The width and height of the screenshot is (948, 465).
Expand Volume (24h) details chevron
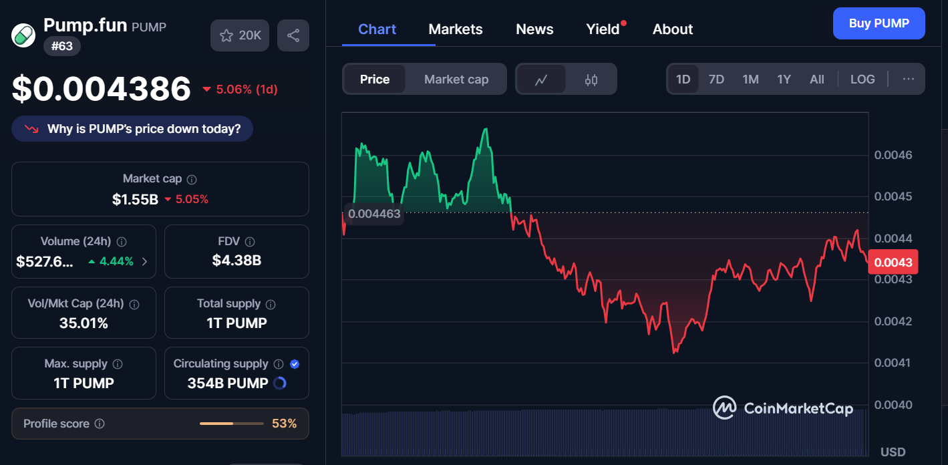pos(145,261)
